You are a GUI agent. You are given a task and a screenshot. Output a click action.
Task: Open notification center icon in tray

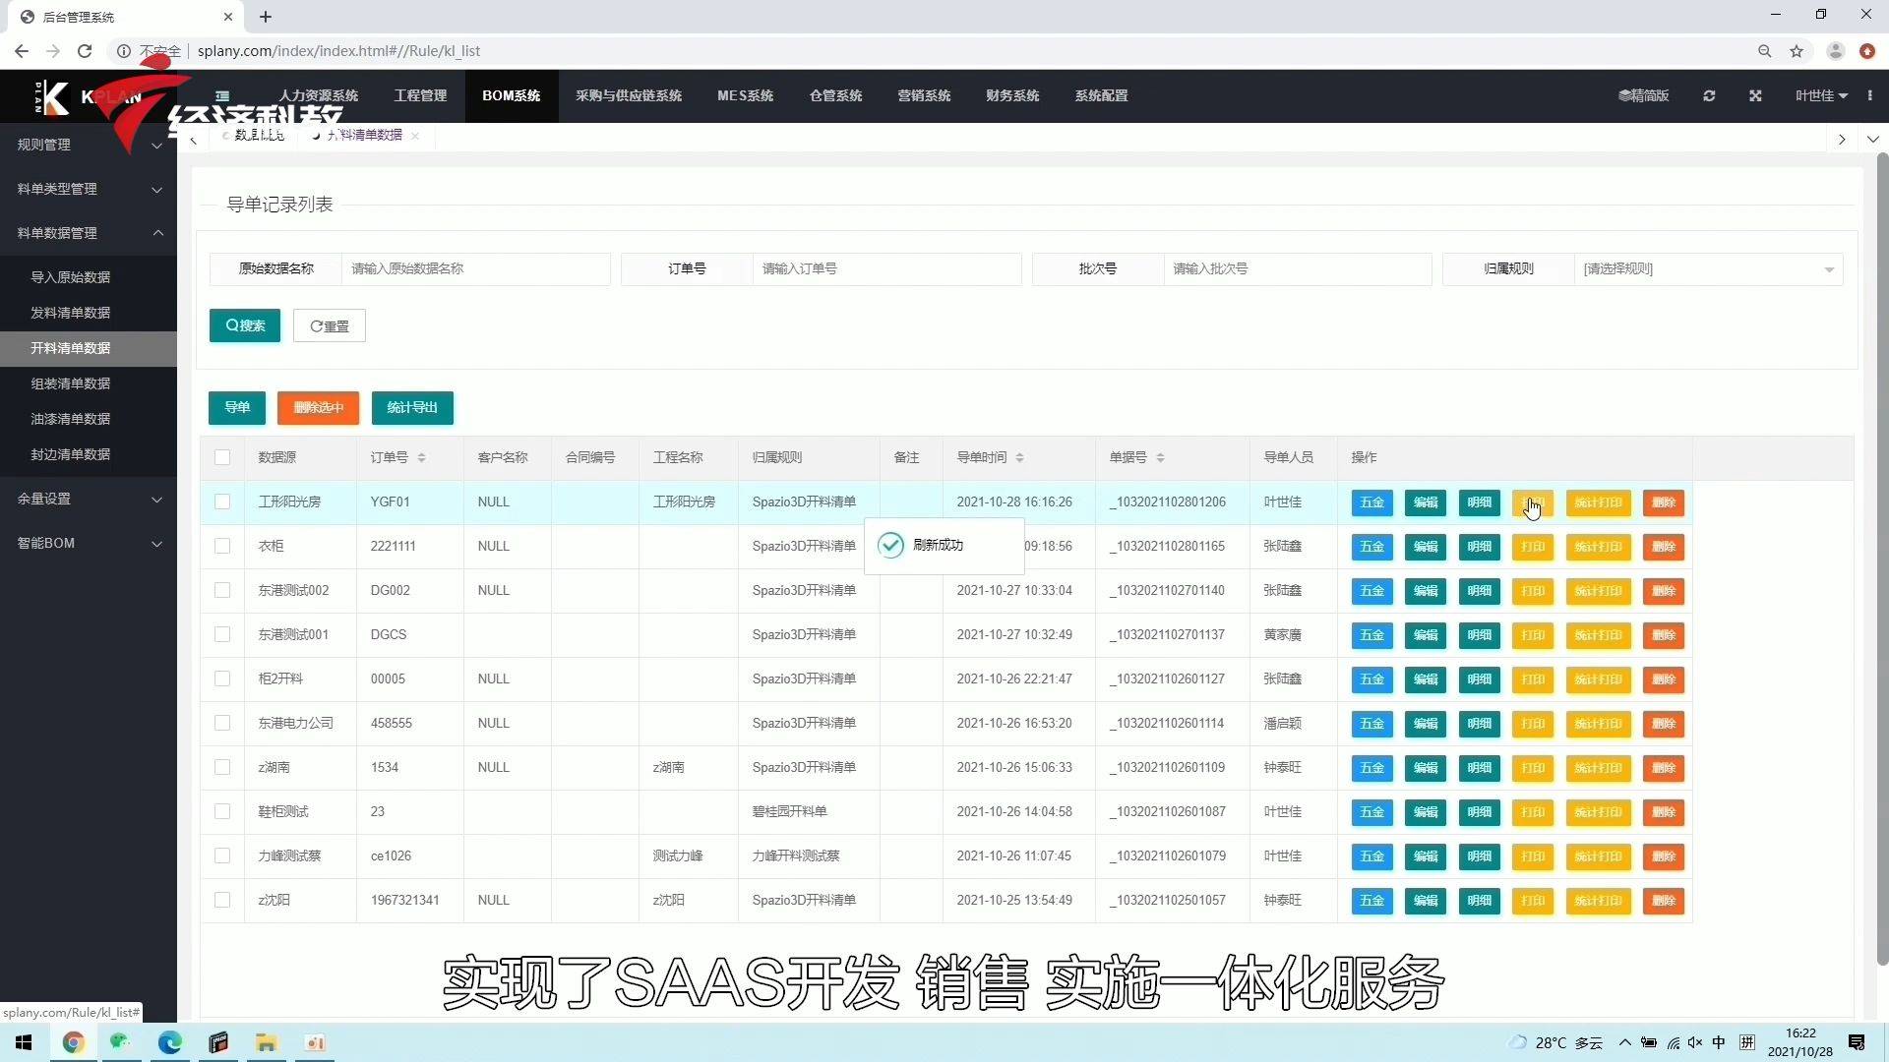[x=1857, y=1042]
